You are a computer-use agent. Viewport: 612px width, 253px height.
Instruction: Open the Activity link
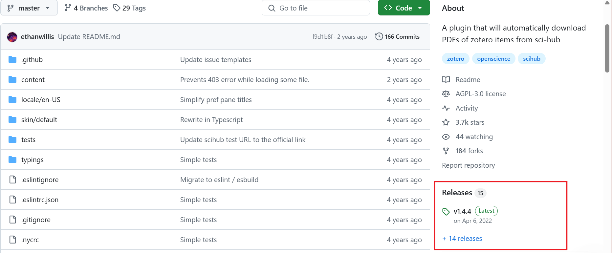467,108
